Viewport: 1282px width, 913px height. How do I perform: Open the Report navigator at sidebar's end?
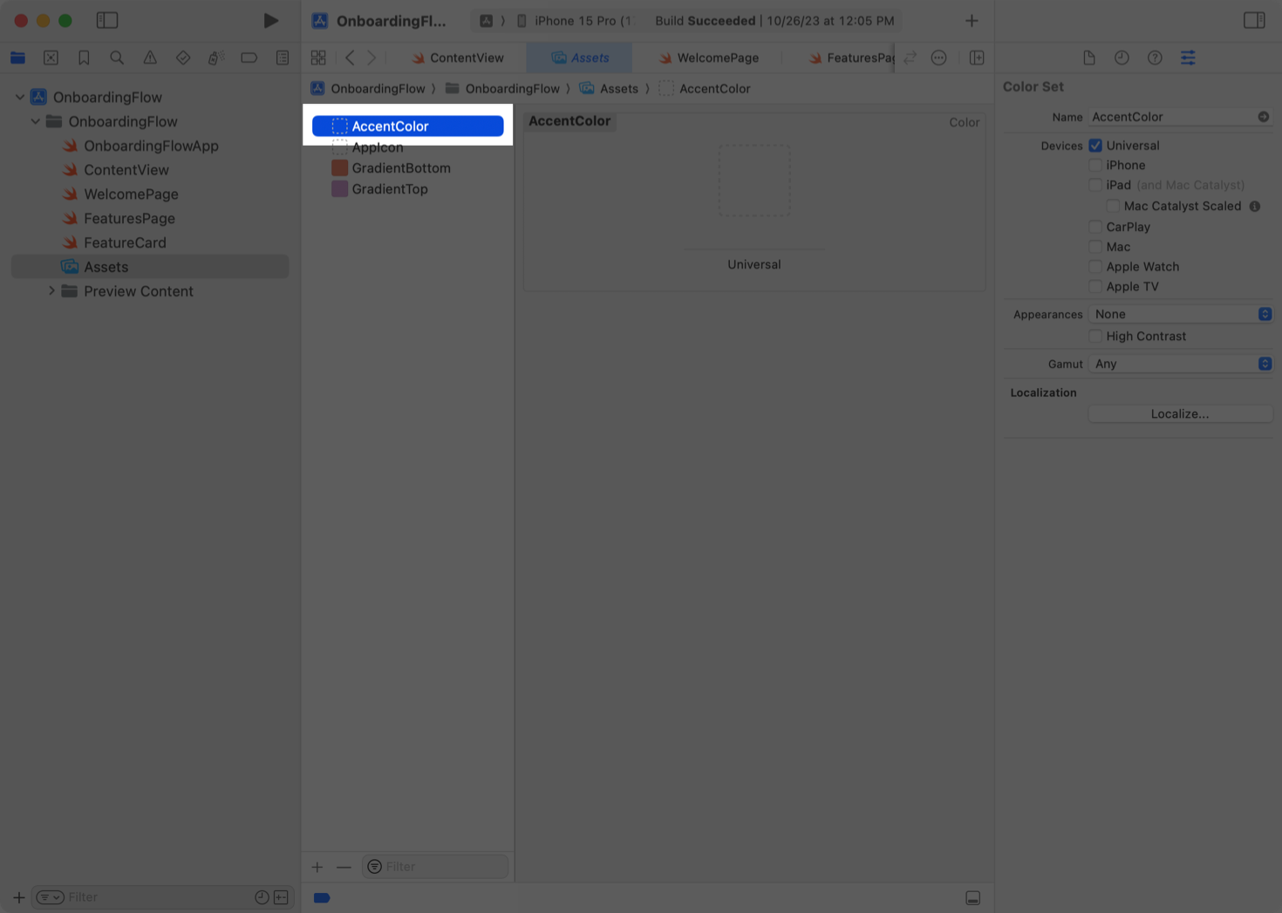pyautogui.click(x=282, y=58)
